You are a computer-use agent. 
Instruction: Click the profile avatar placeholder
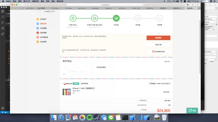(x=39, y=11)
